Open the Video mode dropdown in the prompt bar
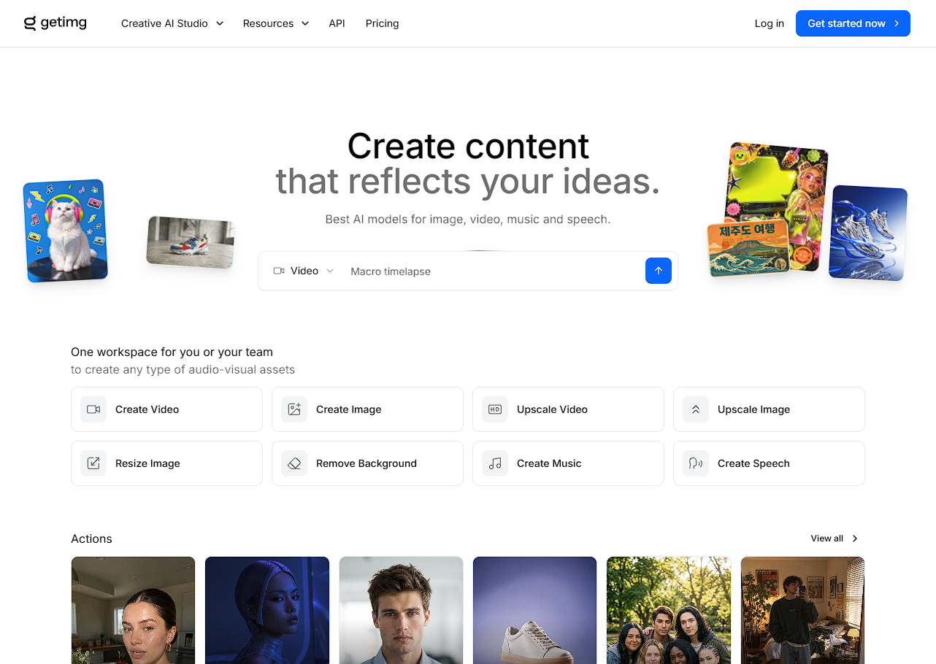Screen dimensions: 936x664 click(304, 271)
